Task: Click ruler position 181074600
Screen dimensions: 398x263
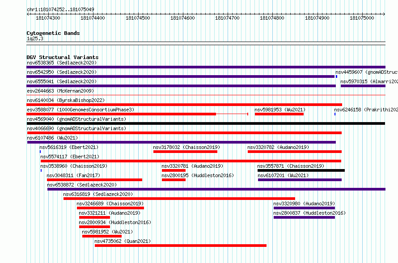Action: tap(182, 18)
